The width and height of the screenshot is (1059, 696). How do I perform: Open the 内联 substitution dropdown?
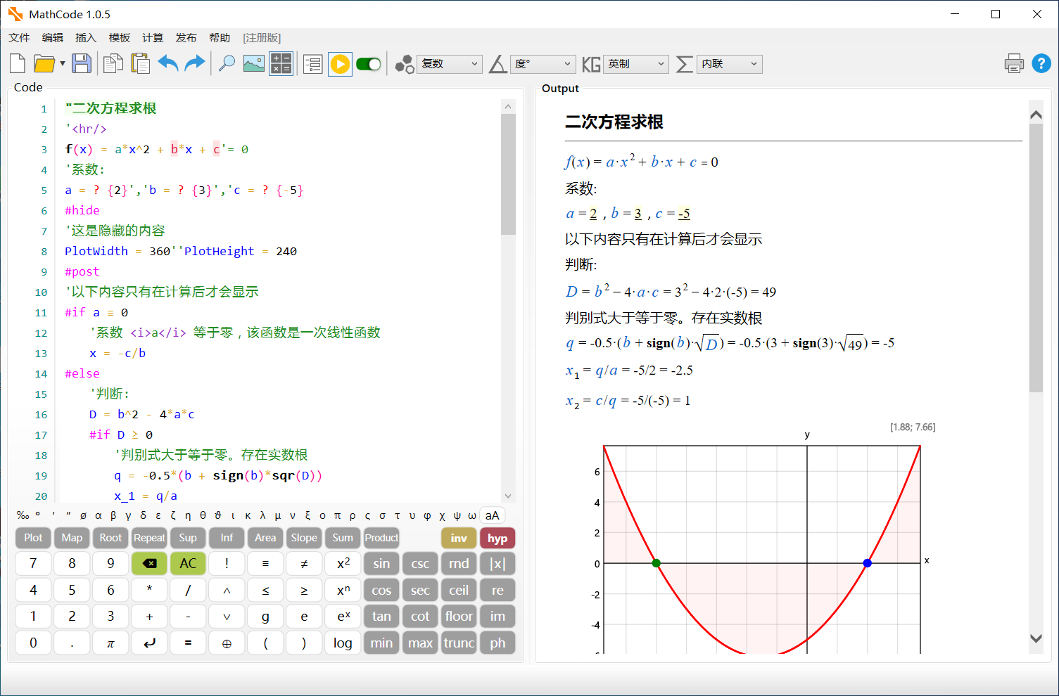(x=730, y=64)
